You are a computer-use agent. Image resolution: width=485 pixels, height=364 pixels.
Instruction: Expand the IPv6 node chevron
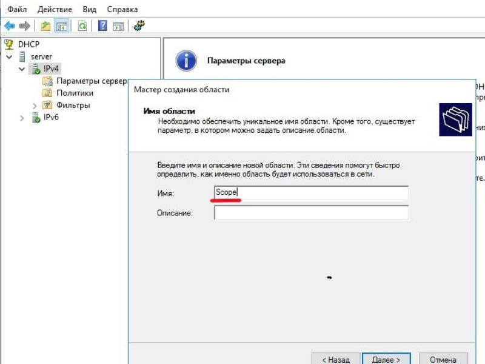[22, 118]
